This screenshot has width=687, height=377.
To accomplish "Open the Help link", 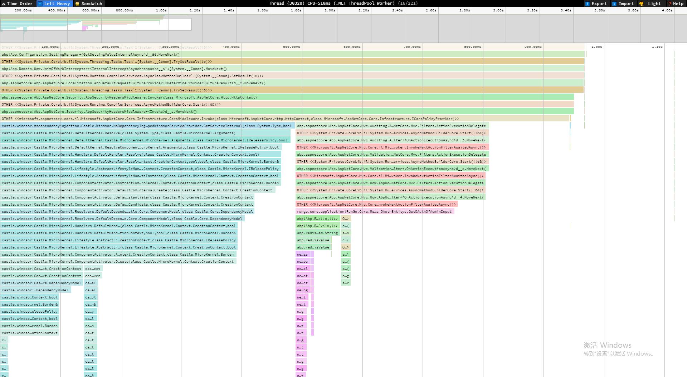I will tap(676, 4).
